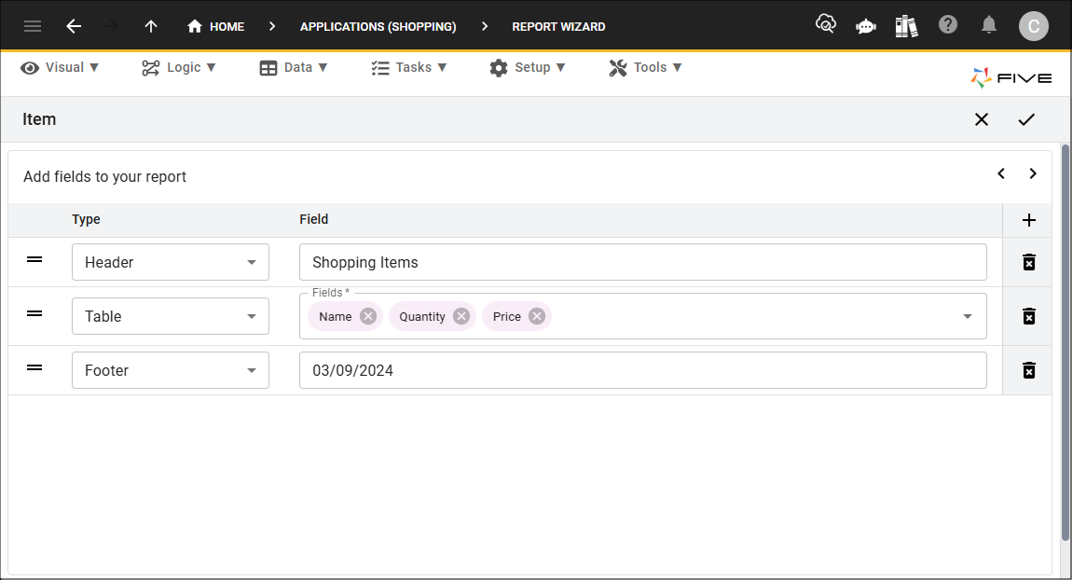Click the Shopping Items header text field
Viewport: 1072px width, 580px height.
pos(642,262)
